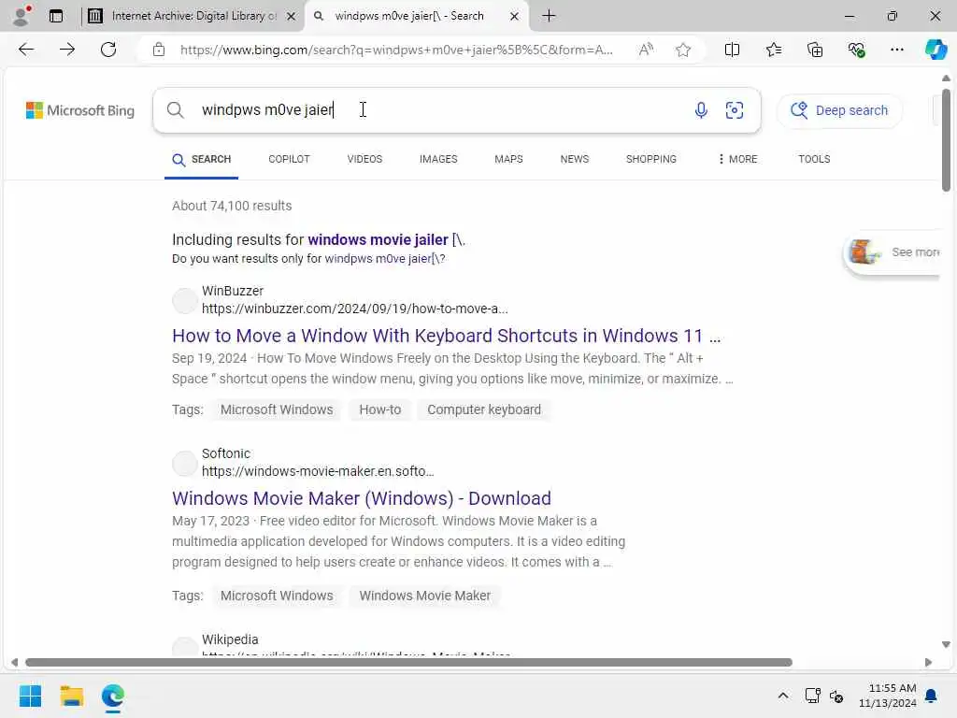The height and width of the screenshot is (718, 957).
Task: Launch Copilot sidebar icon
Action: click(x=936, y=50)
